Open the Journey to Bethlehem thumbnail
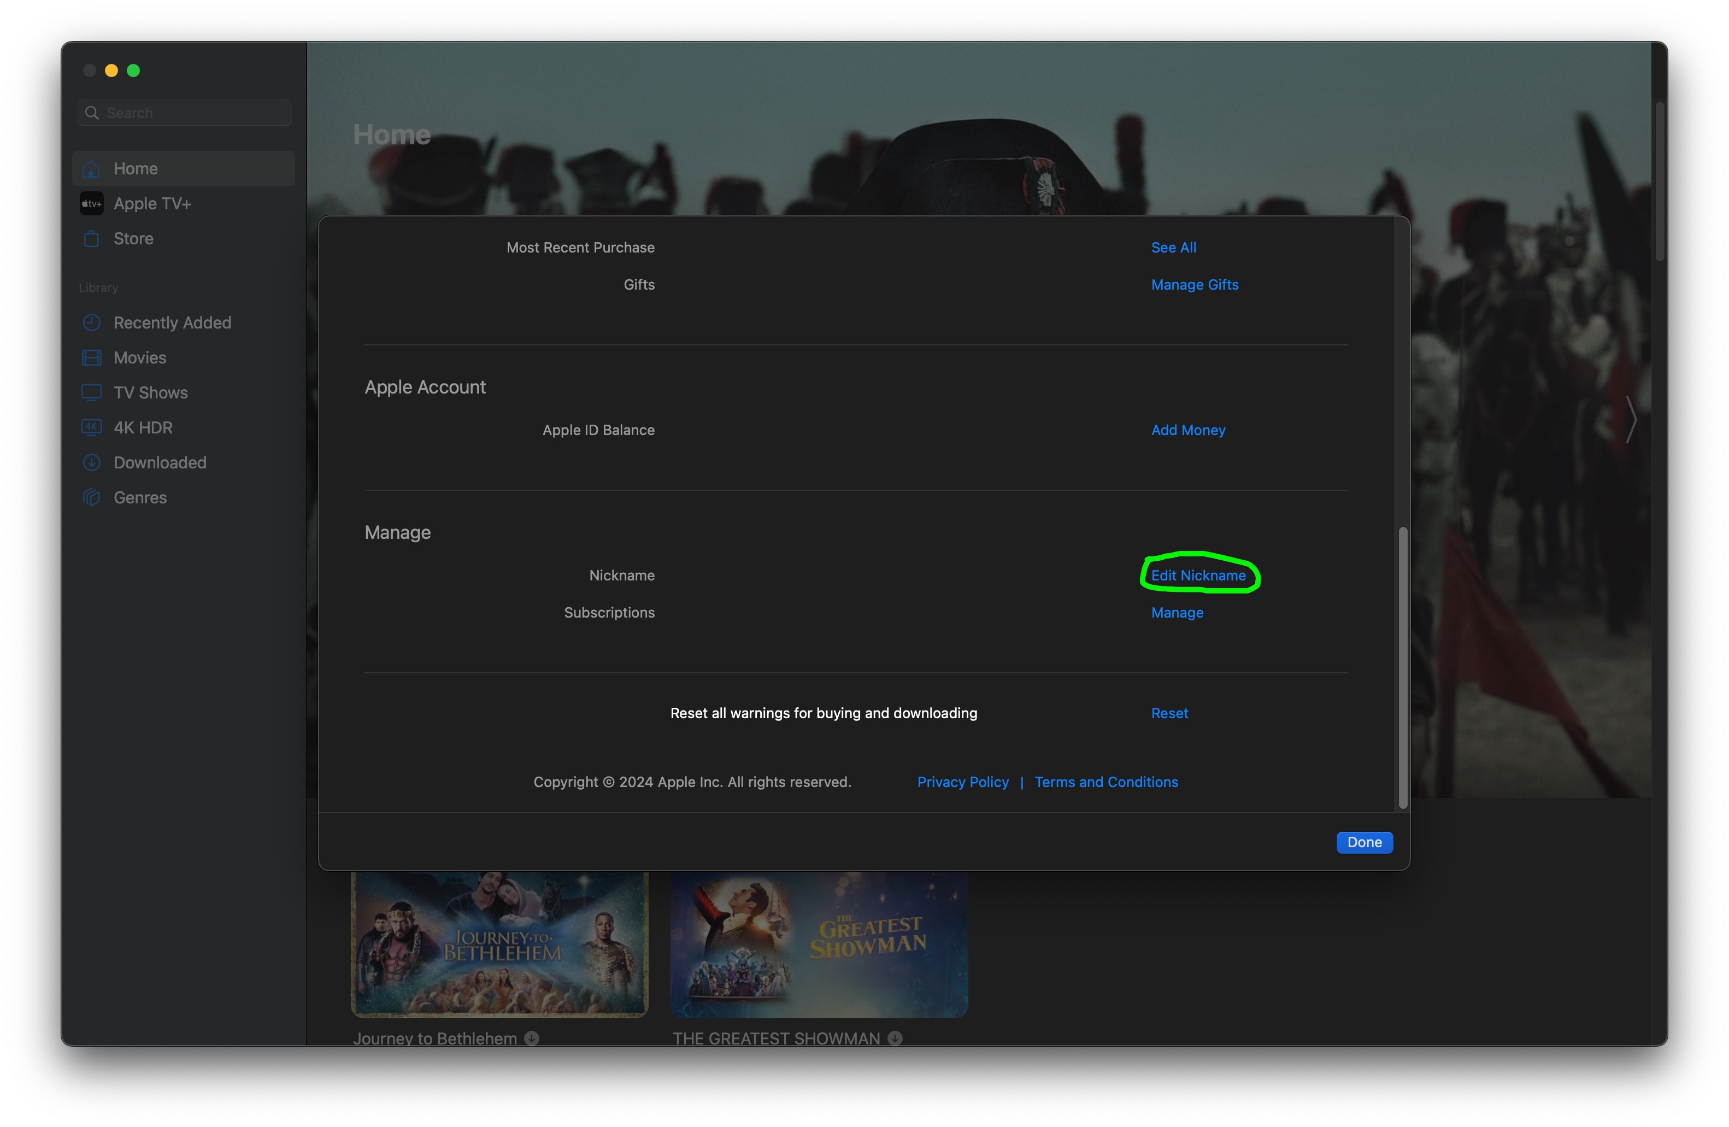The image size is (1729, 1127). point(499,943)
